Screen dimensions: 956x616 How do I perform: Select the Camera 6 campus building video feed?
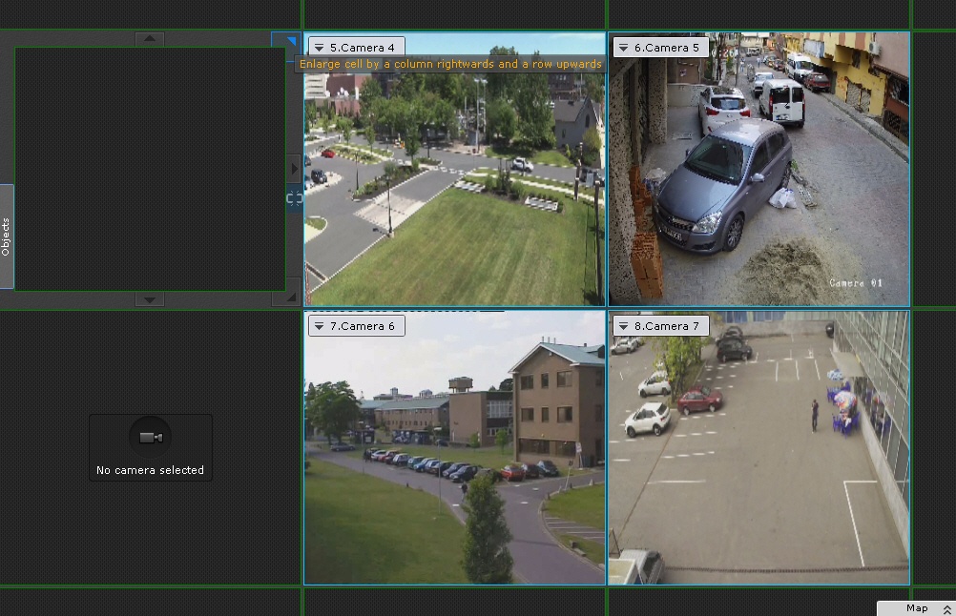tap(454, 458)
